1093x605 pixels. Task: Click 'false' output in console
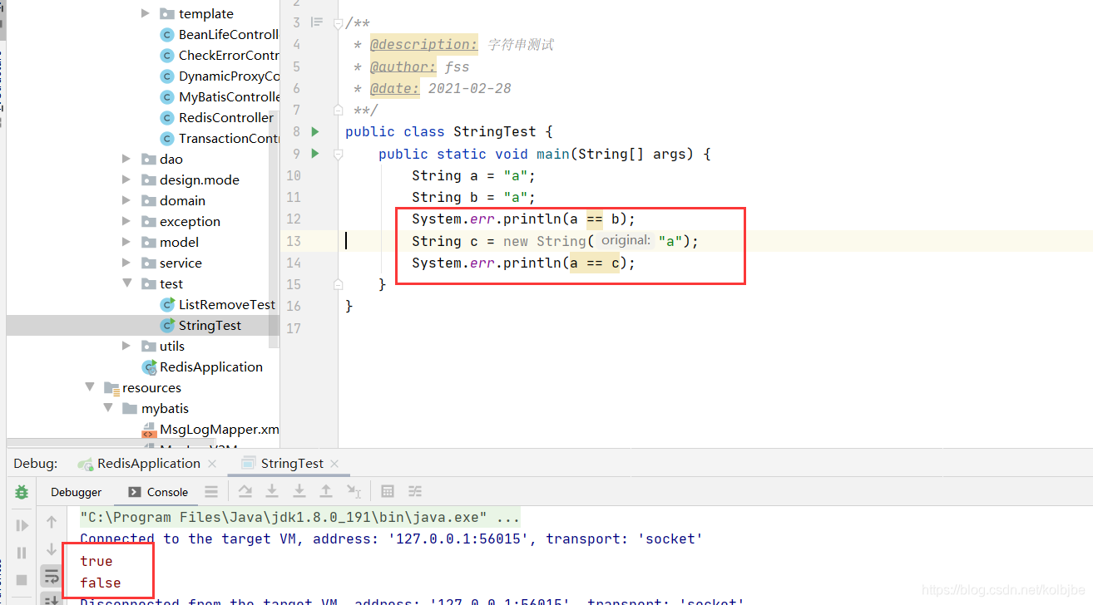101,583
